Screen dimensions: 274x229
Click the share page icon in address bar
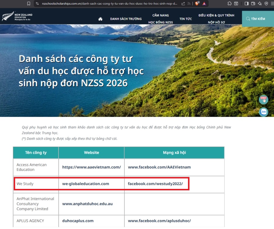click(x=183, y=3)
